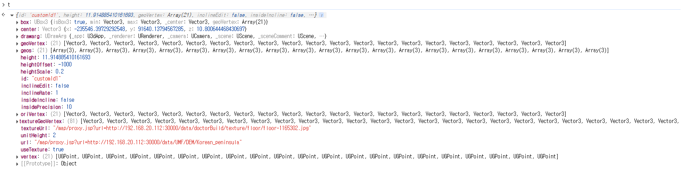Expand the vertex UGPoint array
The width and height of the screenshot is (681, 169).
point(17,157)
